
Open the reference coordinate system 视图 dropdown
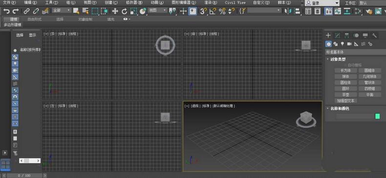pos(157,10)
